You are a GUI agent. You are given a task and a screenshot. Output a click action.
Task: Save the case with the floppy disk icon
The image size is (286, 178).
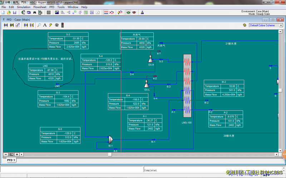(15, 12)
